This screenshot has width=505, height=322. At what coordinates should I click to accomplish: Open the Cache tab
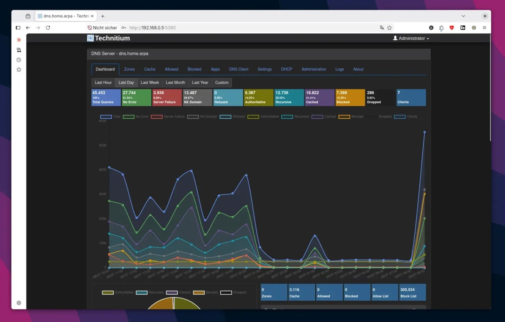150,69
